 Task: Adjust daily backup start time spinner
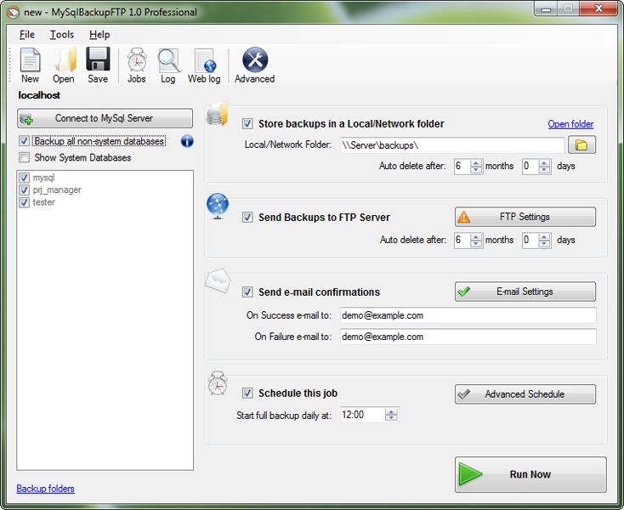391,415
